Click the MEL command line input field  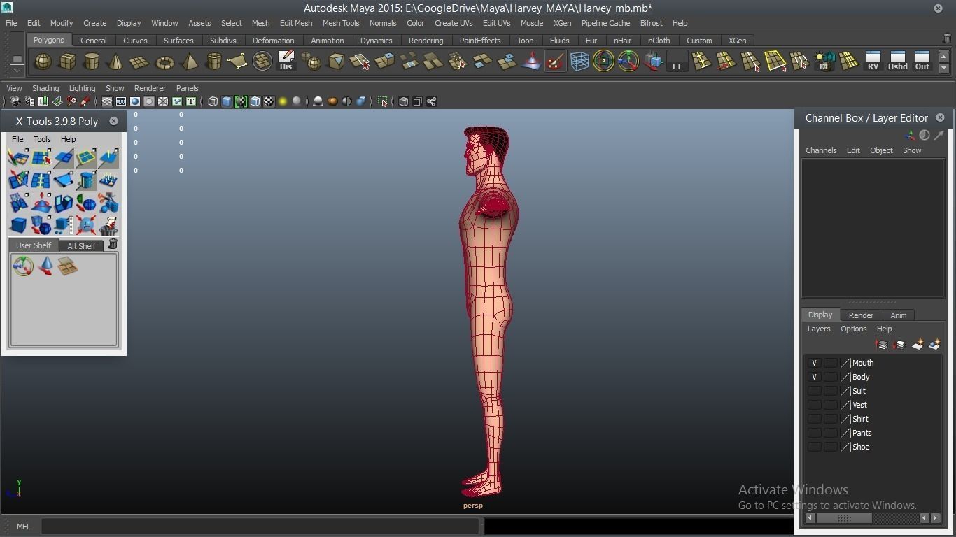[261, 527]
